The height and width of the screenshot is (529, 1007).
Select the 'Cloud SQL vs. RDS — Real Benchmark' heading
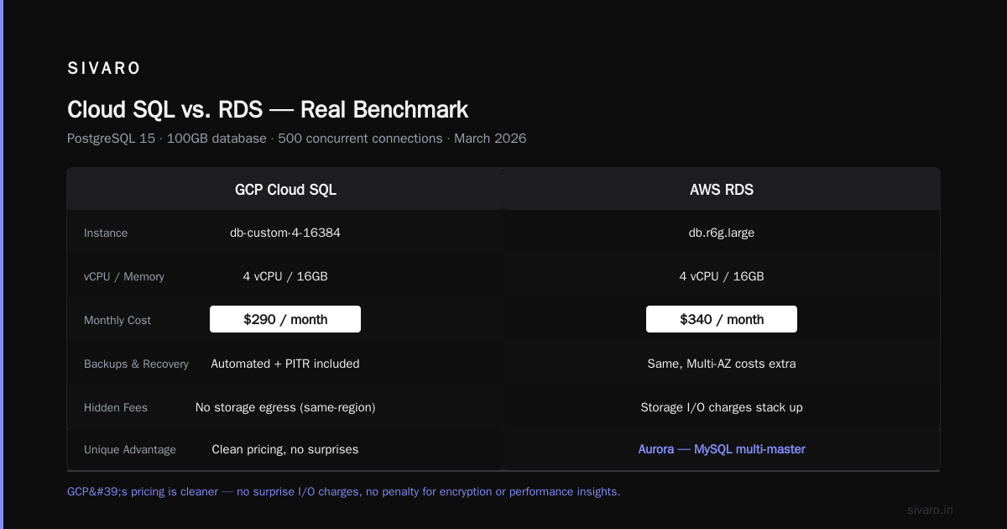(268, 110)
